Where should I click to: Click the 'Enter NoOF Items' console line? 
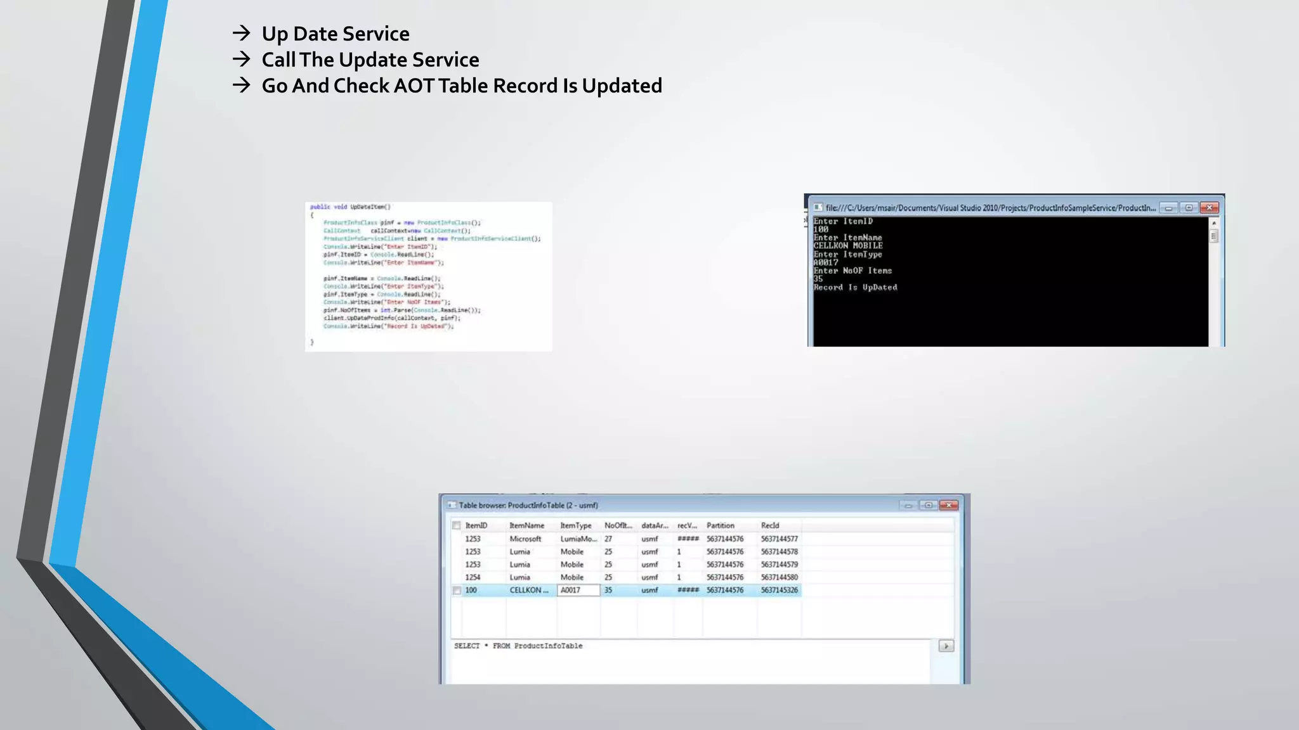click(x=852, y=271)
